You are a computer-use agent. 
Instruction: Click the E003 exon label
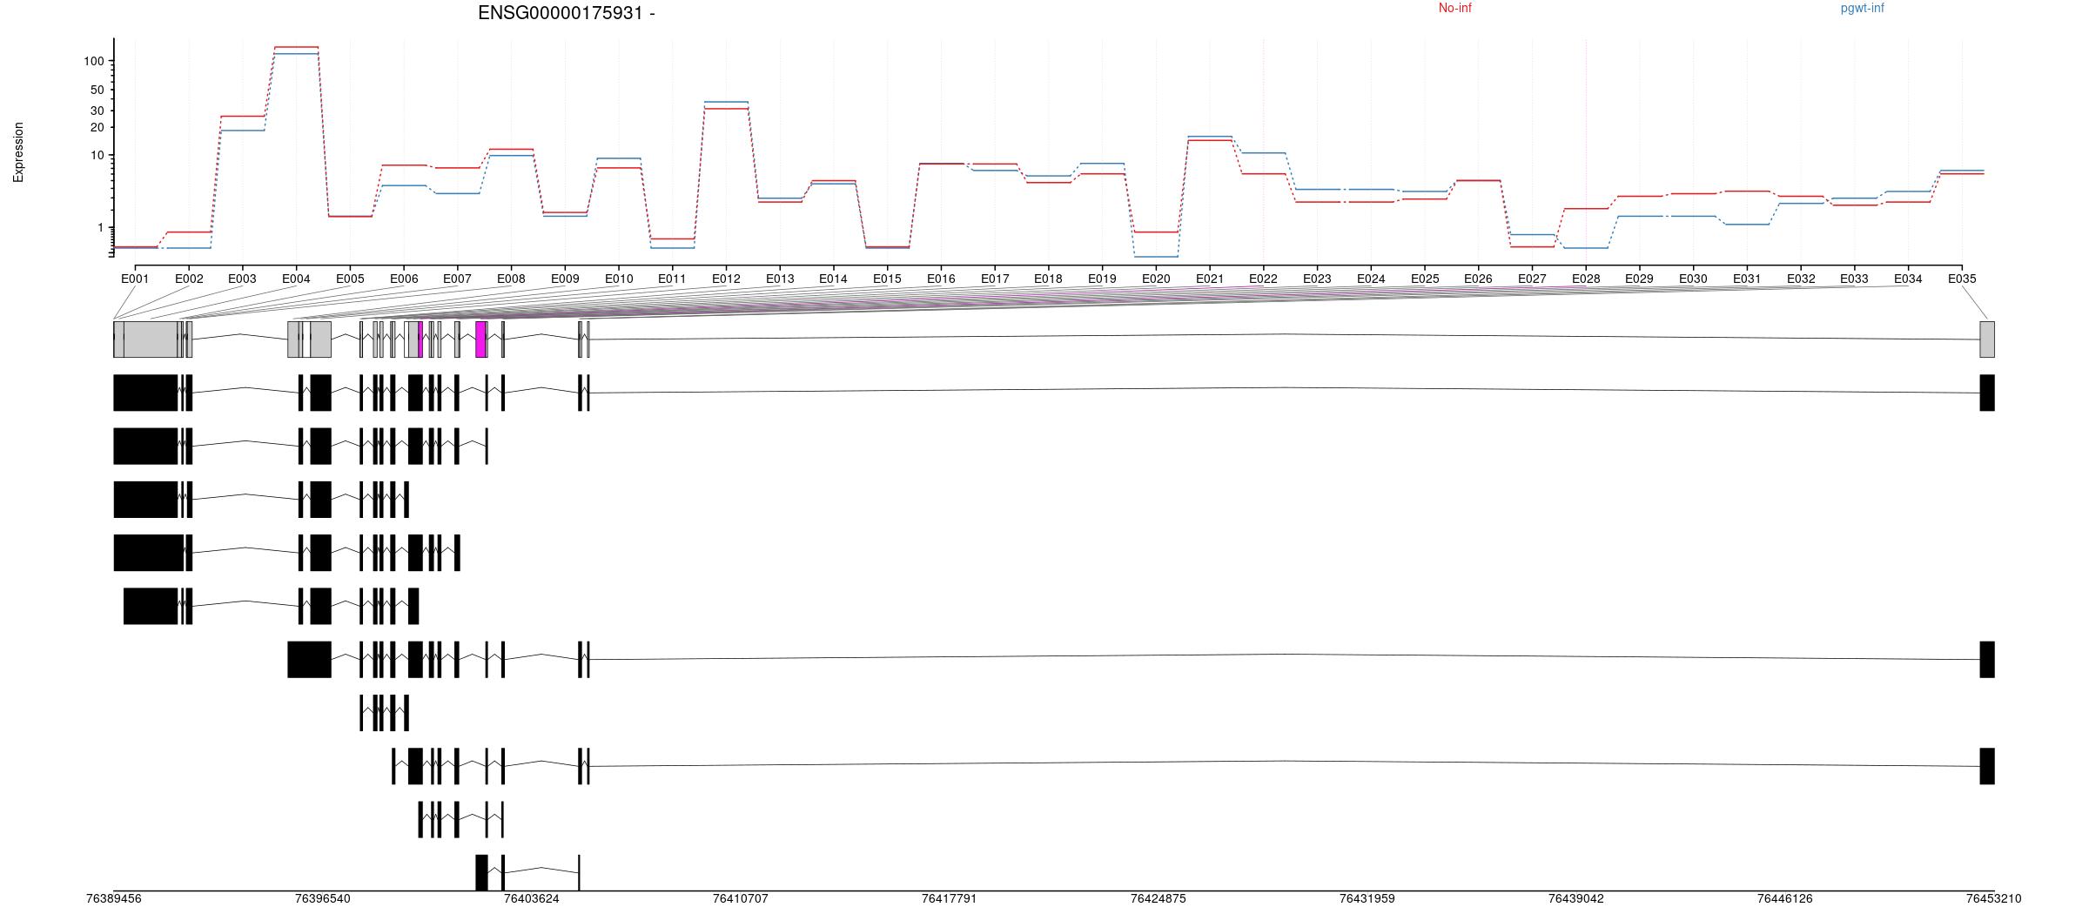click(242, 279)
